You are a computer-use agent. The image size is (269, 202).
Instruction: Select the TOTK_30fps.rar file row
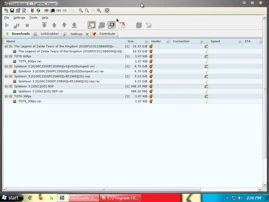[133, 101]
